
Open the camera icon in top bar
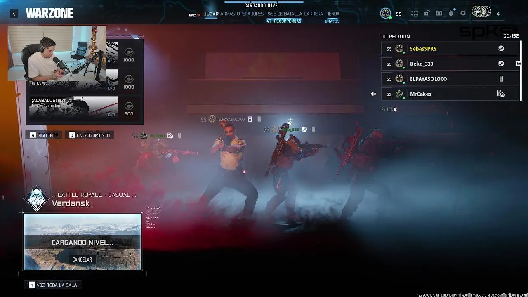(x=439, y=14)
